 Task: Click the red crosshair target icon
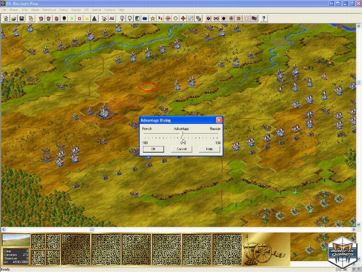(168, 19)
